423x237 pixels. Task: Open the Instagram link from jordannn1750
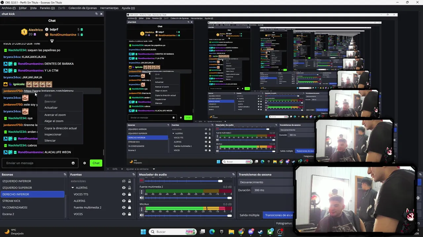point(49,91)
